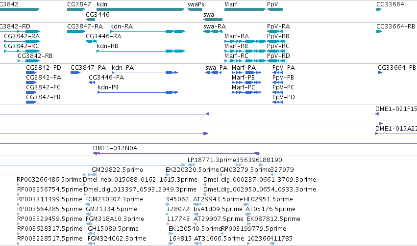Click the PpV-RD transcript label
The image size is (417, 246).
point(278,56)
